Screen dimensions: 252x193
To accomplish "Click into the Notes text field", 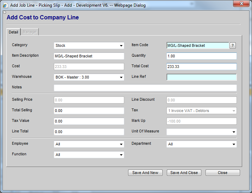I will click(x=145, y=88).
